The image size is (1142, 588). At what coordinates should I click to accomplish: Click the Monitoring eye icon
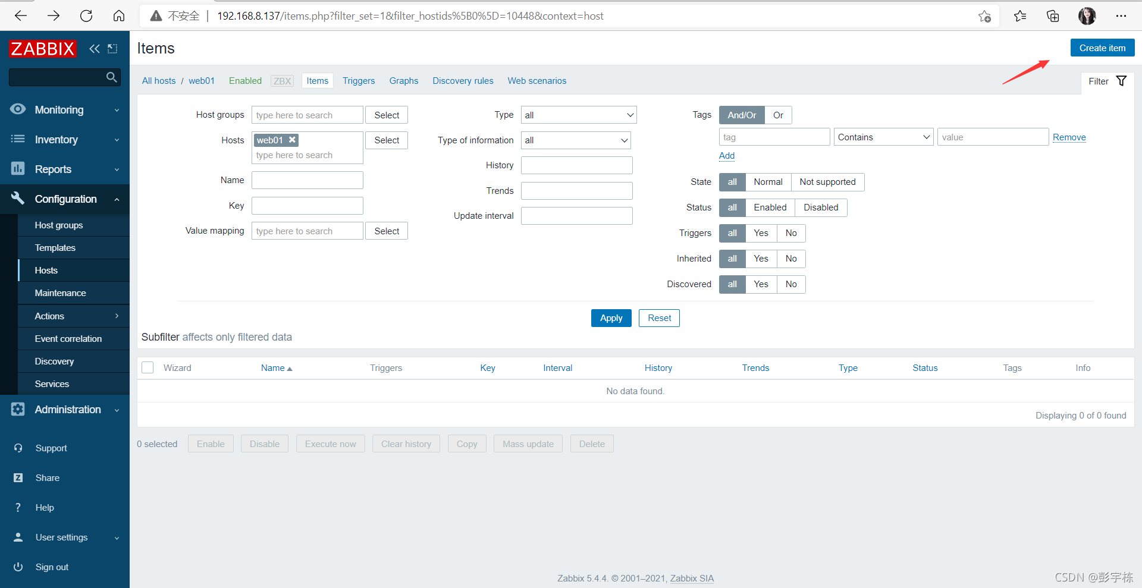[x=18, y=109]
